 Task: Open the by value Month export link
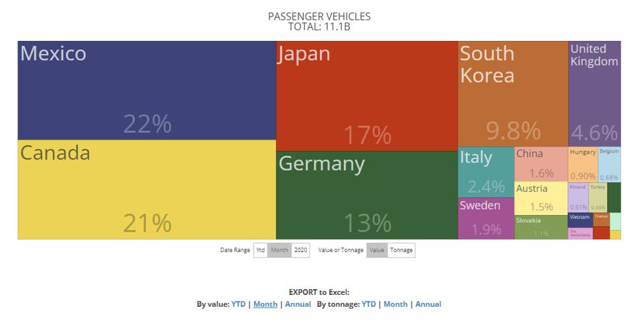click(x=265, y=304)
